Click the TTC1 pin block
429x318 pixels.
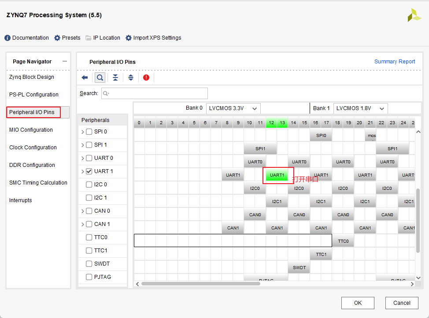[321, 254]
